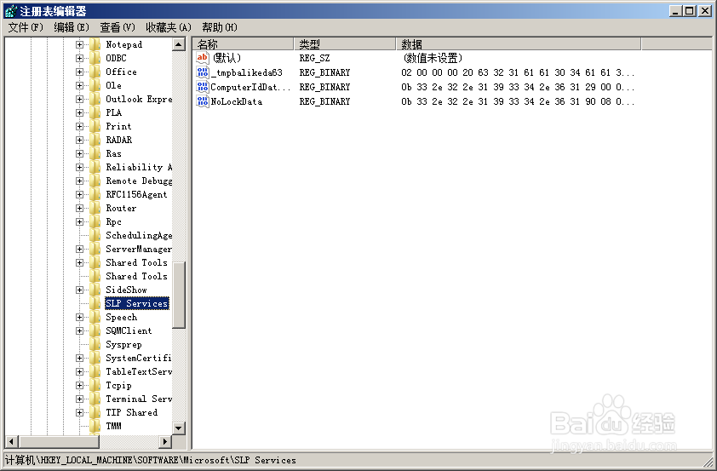Click the Ole folder icon
The width and height of the screenshot is (717, 471).
click(95, 85)
